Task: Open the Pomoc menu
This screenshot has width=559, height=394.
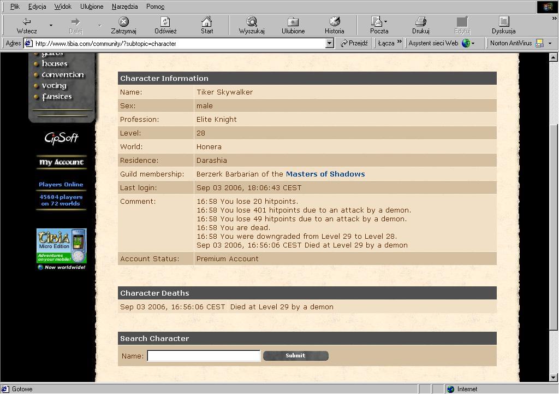Action: (155, 7)
